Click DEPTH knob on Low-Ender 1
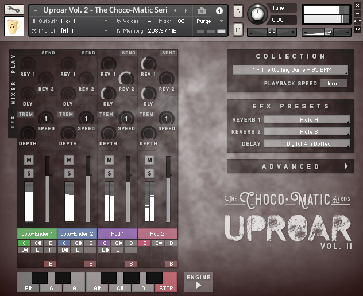The height and width of the screenshot is (296, 363). [28, 134]
